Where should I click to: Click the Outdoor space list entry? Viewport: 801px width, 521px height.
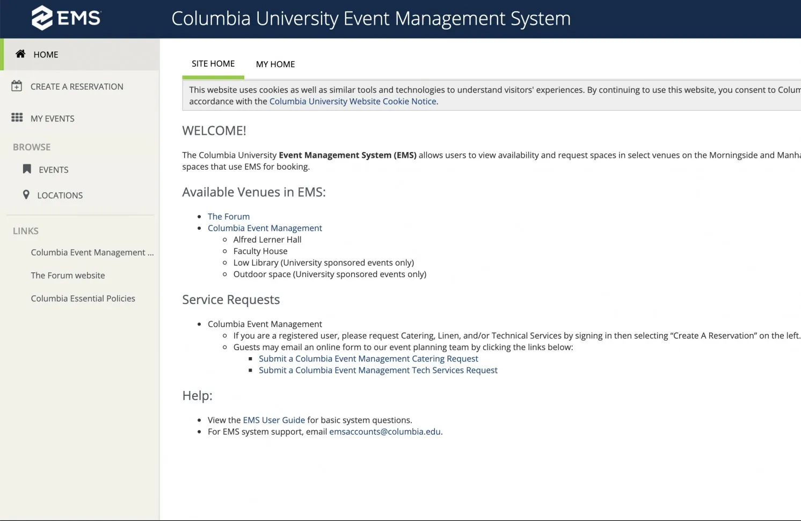(x=330, y=274)
